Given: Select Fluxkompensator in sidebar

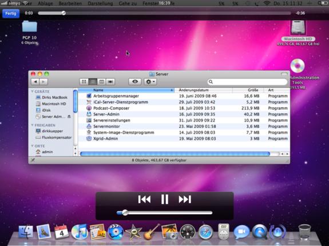Looking at the screenshot, I should point(54,138).
